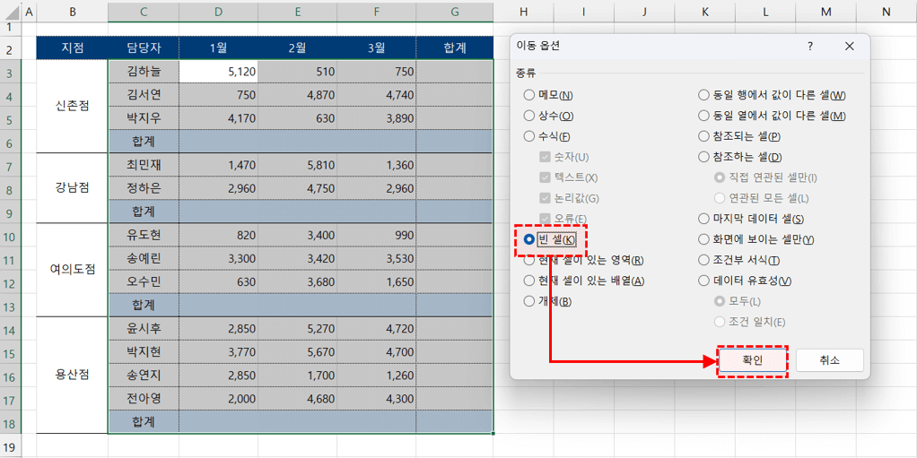
Task: Click the 전아영 name cell
Action: (144, 399)
